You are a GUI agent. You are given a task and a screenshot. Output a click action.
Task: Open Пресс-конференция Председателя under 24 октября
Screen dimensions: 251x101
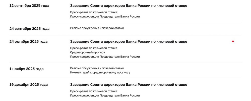tap(105, 57)
